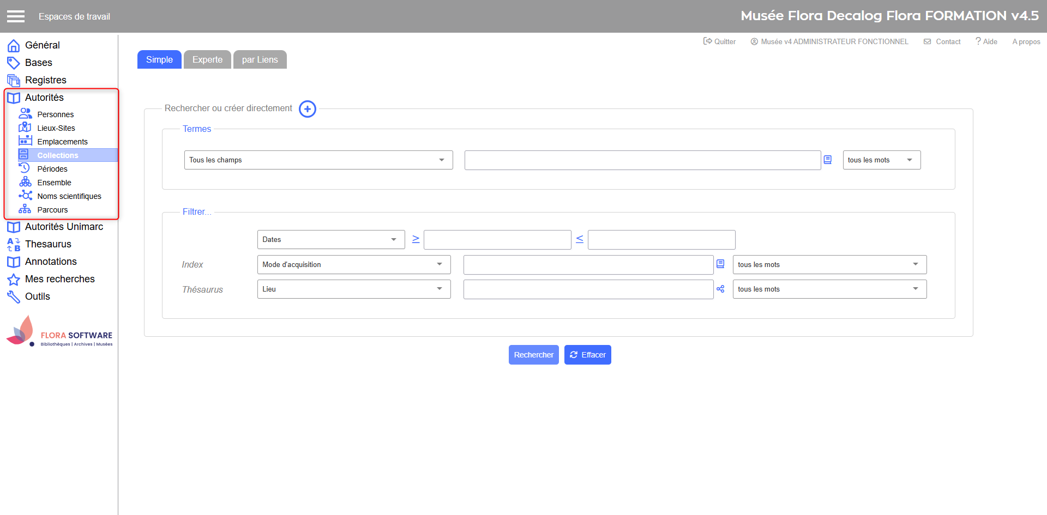Open the index list icon beside Termes field
The height and width of the screenshot is (515, 1047).
pyautogui.click(x=828, y=160)
